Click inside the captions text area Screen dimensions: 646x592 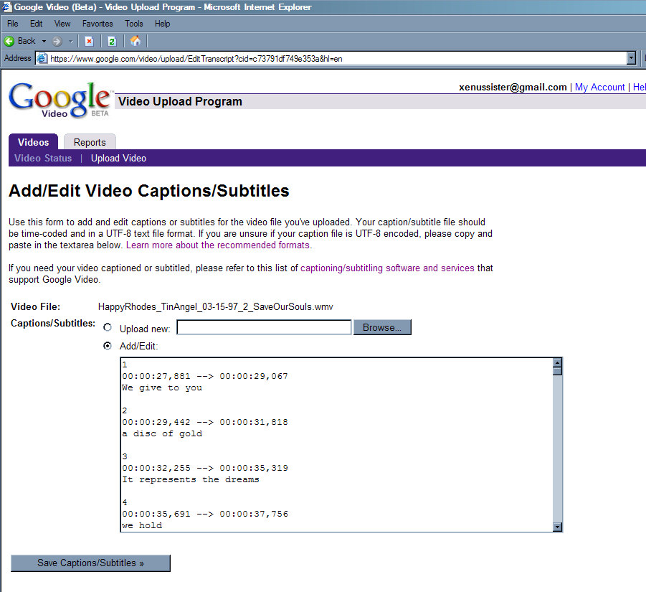[x=336, y=445]
